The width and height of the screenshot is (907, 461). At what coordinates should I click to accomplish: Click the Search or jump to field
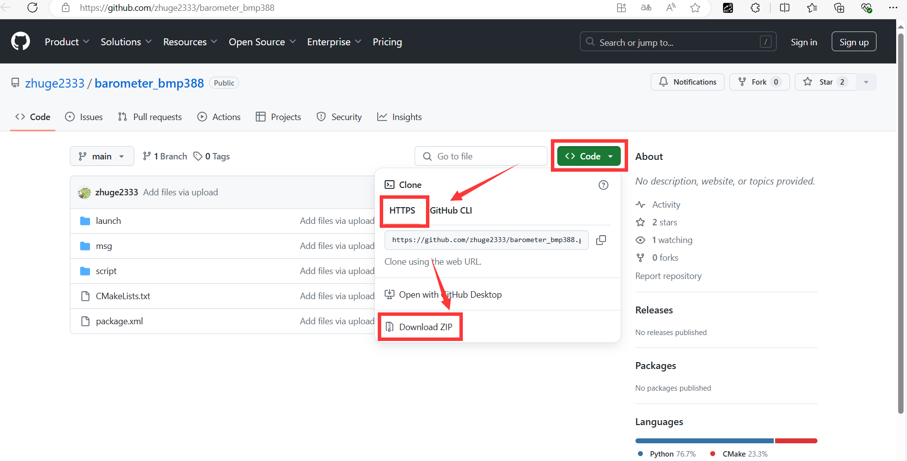678,42
